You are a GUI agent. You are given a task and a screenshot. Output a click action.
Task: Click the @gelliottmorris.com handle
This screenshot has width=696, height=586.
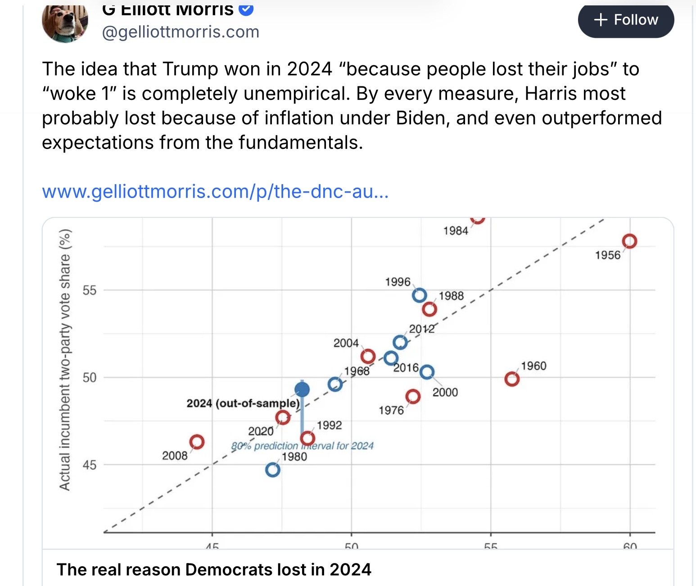(x=181, y=32)
